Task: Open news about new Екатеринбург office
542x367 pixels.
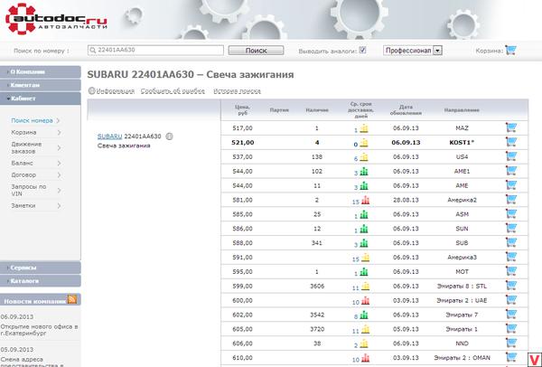Action: click(x=39, y=330)
